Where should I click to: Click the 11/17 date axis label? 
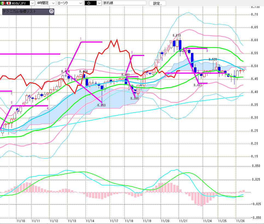click(114, 220)
